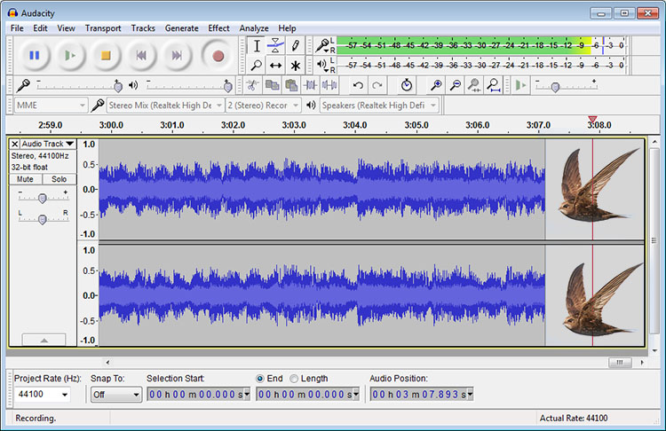Open the Effect menu
The width and height of the screenshot is (666, 431).
point(218,28)
